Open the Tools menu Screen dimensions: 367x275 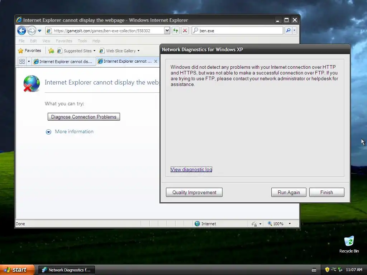click(x=82, y=41)
